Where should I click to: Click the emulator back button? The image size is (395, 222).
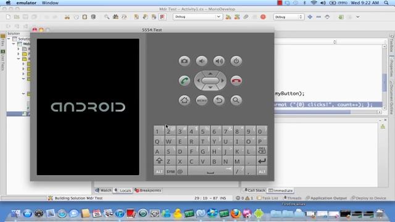[219, 100]
